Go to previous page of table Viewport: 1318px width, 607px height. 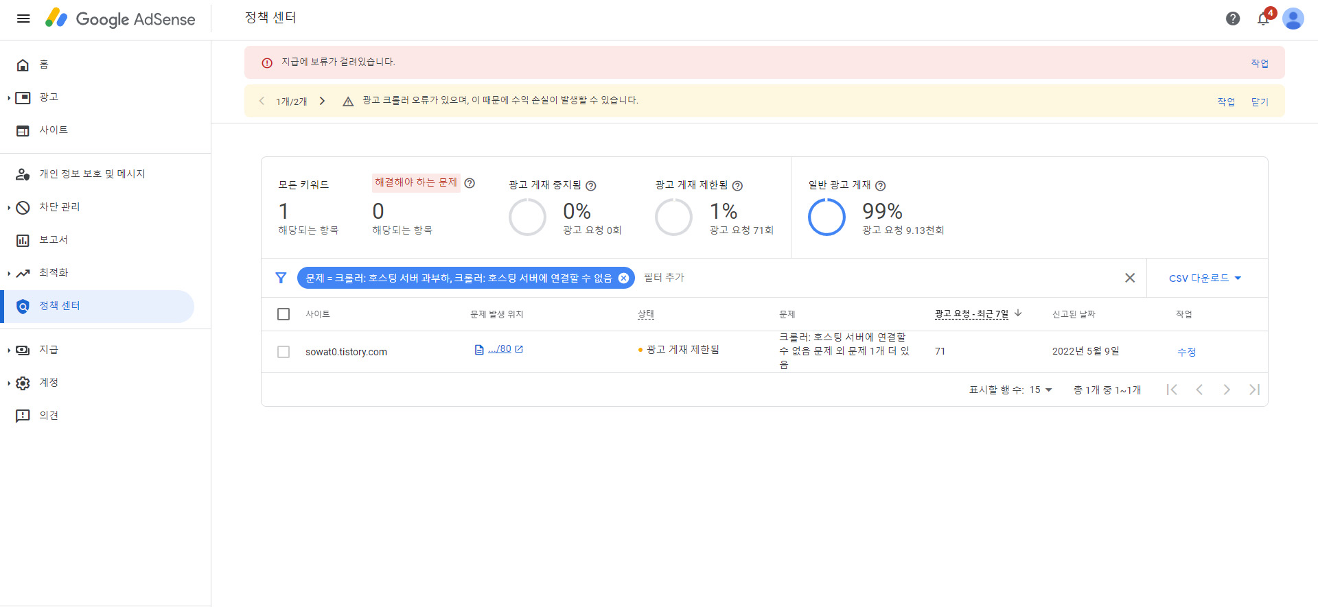tap(1199, 390)
